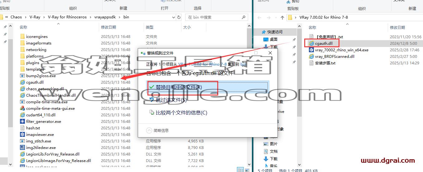Screen dimensions: 423x172
Task: Expand 简略信息 details in the dialog
Action: [157, 130]
